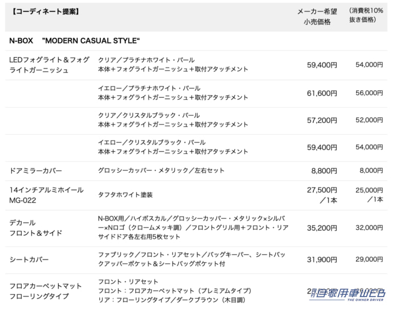
Task: Select the メーカー希望小売価格 column header
Action: click(x=314, y=16)
